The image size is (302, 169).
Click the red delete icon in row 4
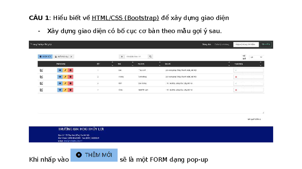[70, 90]
